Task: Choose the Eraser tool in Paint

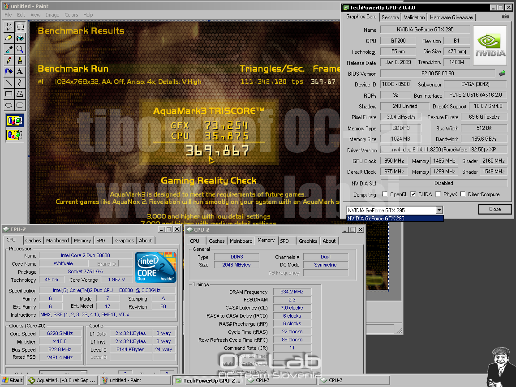Action: [9, 38]
